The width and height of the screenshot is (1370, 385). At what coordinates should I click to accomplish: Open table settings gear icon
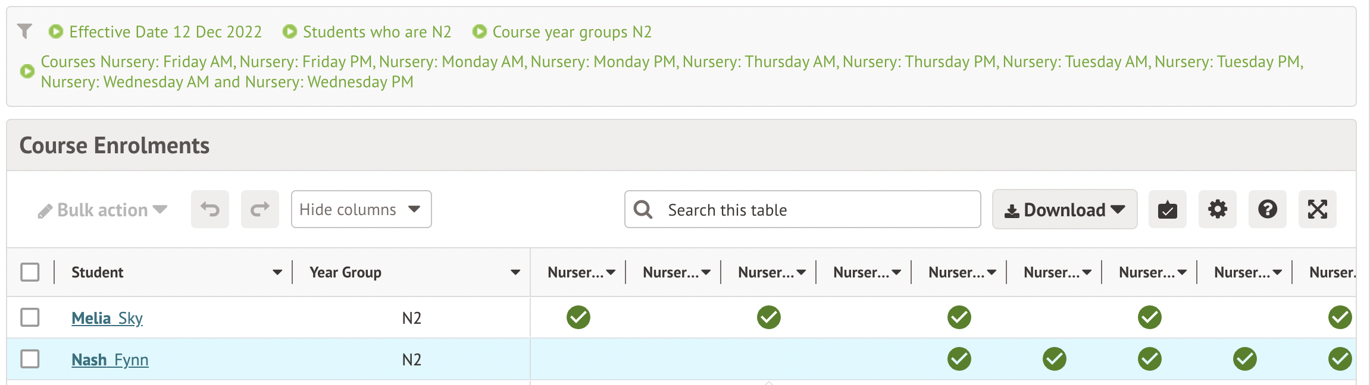[x=1217, y=209]
